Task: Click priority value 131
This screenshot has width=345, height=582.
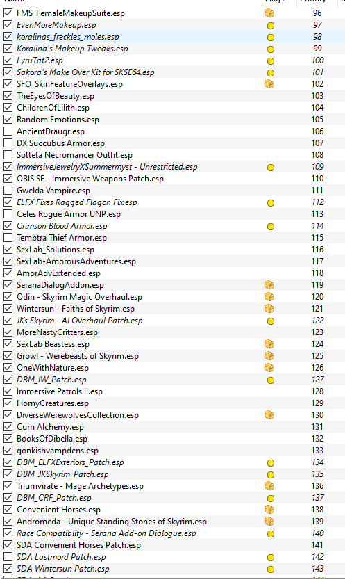Action: click(317, 427)
